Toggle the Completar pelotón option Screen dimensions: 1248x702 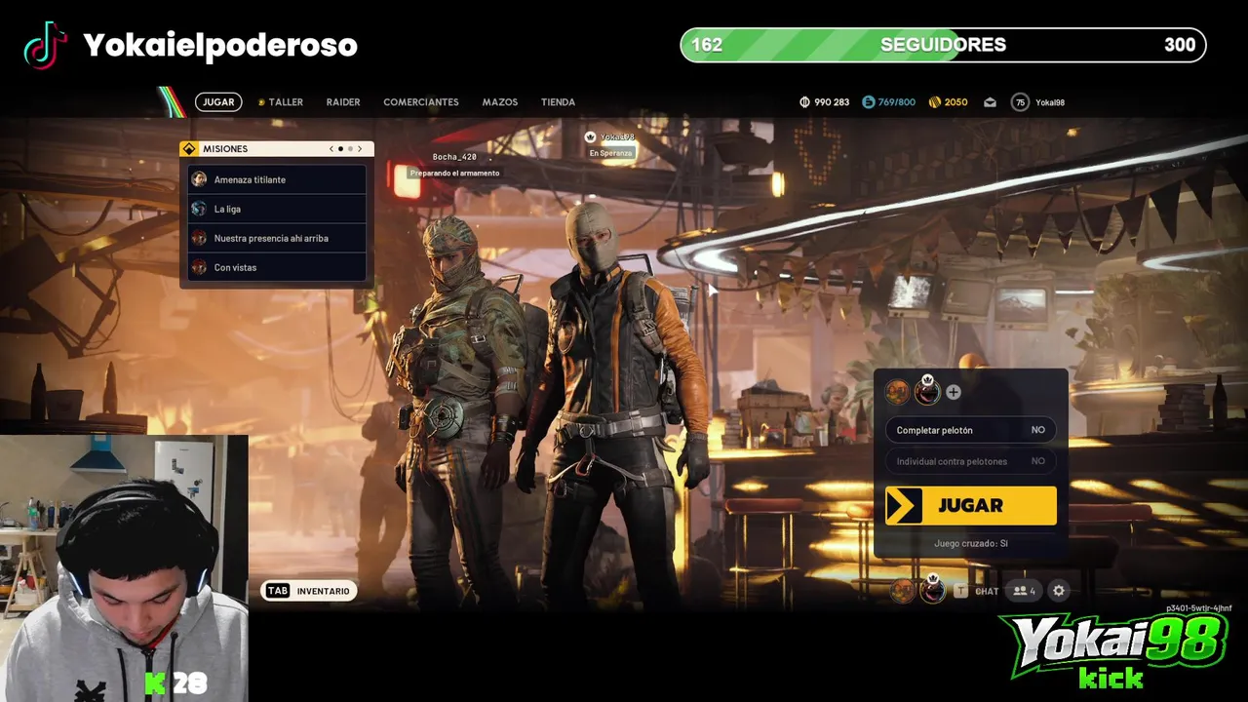[970, 430]
